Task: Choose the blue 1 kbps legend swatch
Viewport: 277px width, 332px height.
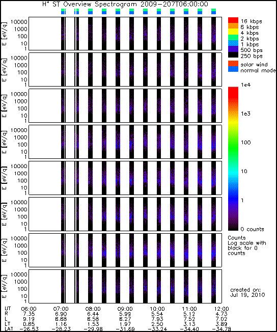Action: pos(233,43)
